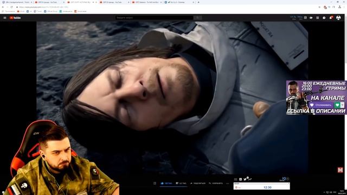347x195 pixels.
Task: Switch to the second browser tab
Action: (49, 2)
